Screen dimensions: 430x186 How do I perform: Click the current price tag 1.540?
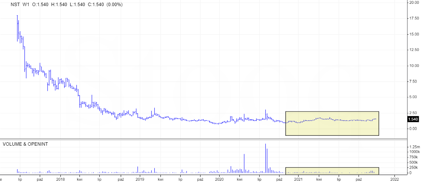(413, 119)
